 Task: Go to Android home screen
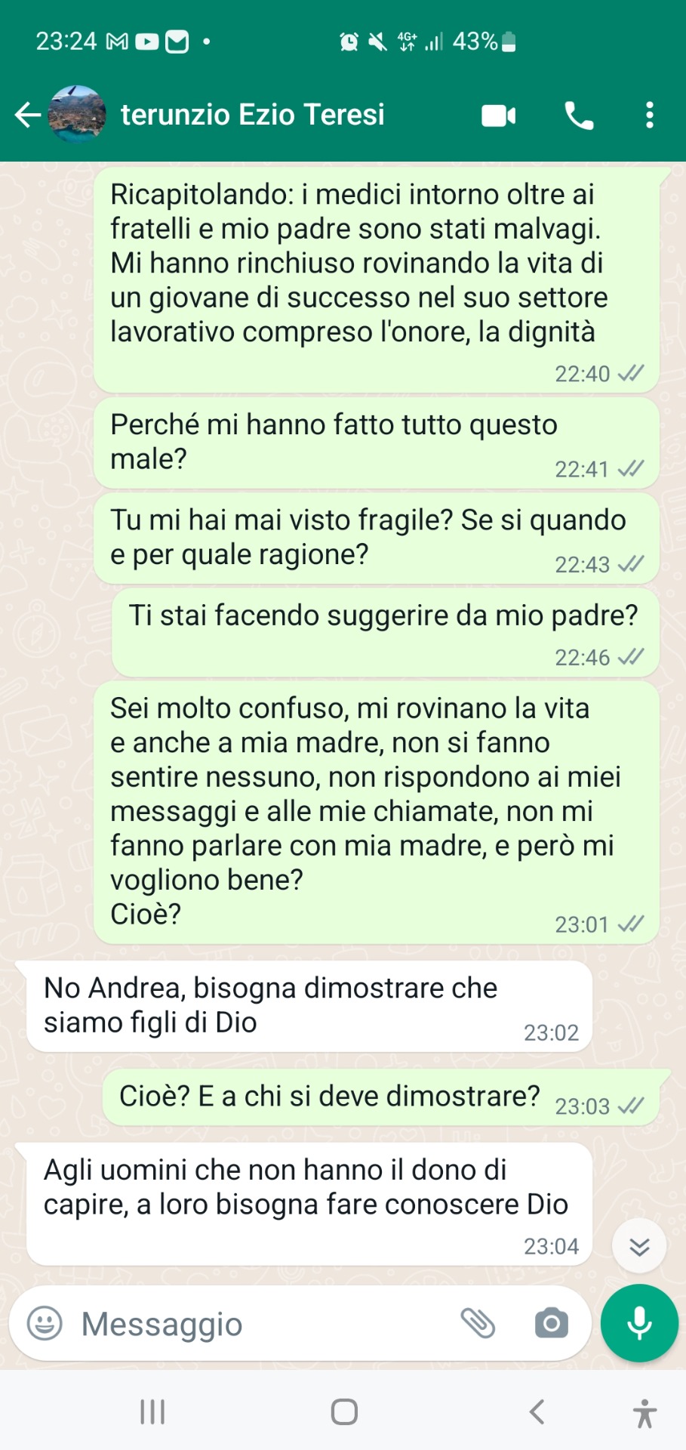tap(344, 1411)
